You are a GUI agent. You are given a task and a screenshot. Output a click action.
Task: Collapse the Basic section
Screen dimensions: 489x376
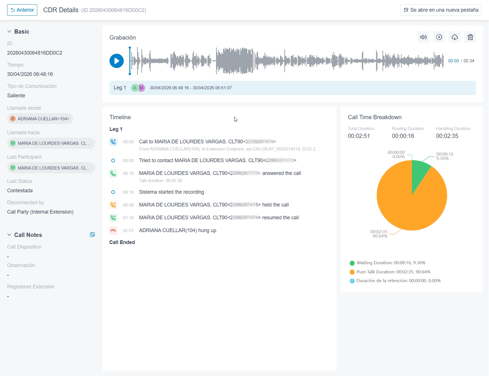pos(9,32)
